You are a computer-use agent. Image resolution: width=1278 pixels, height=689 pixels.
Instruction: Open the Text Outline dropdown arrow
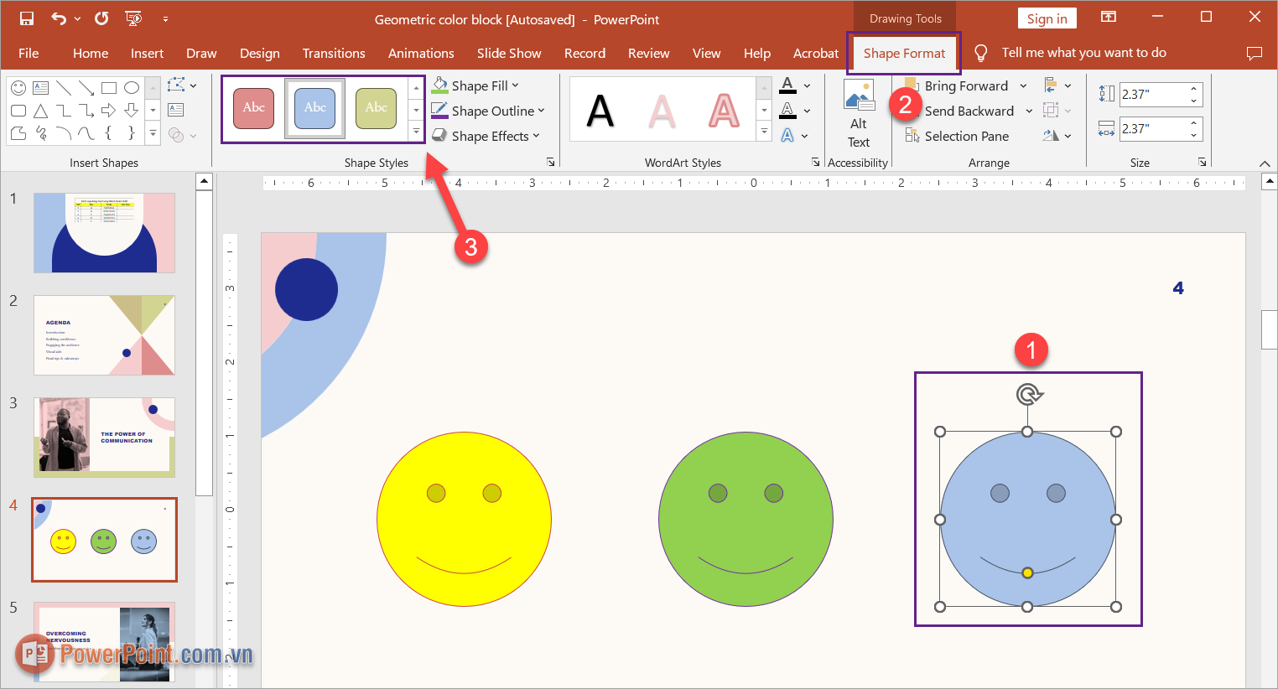pos(807,111)
